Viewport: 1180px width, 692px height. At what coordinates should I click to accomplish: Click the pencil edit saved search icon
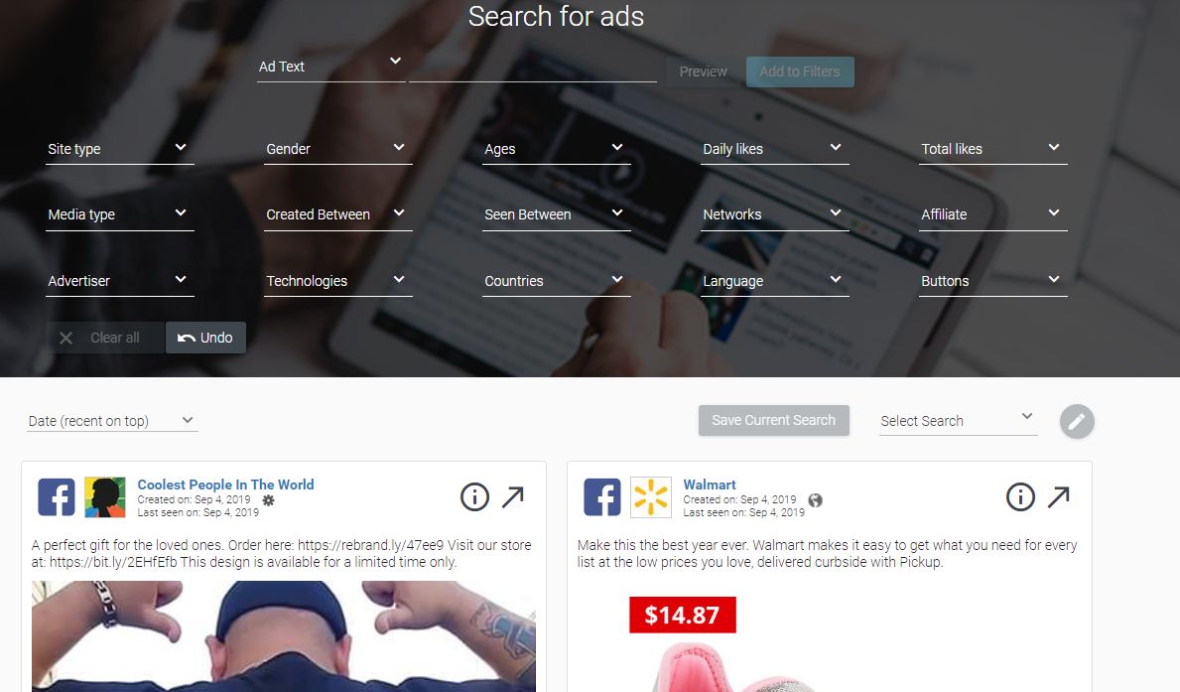point(1077,421)
